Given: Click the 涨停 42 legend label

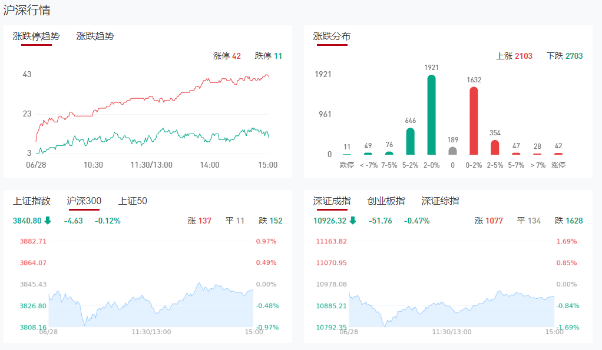Looking at the screenshot, I should point(227,56).
